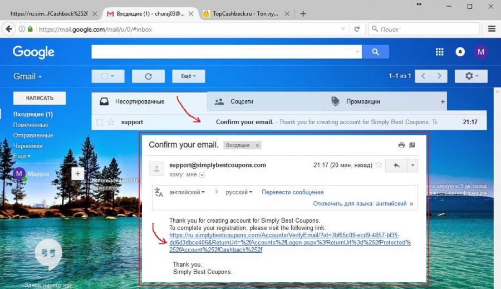Switch to the TopCashback.ru browser tab
The height and width of the screenshot is (289, 501).
[x=245, y=14]
